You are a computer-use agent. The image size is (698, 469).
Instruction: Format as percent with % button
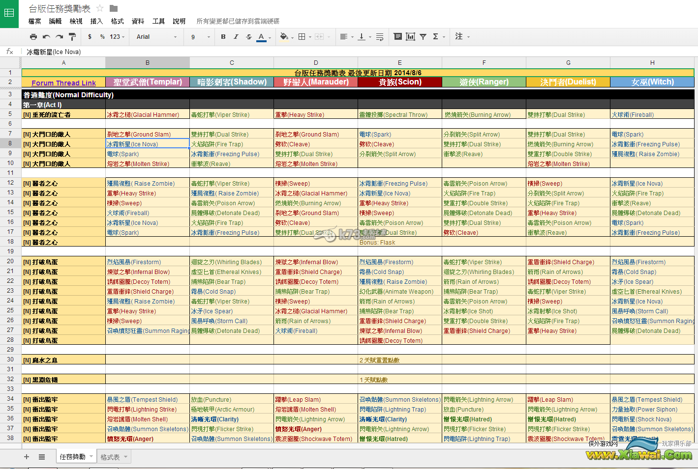point(102,37)
